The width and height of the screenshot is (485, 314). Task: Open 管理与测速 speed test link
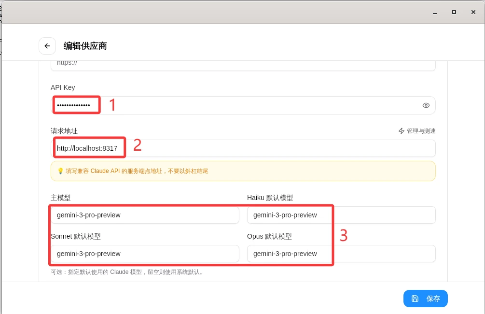(x=417, y=131)
